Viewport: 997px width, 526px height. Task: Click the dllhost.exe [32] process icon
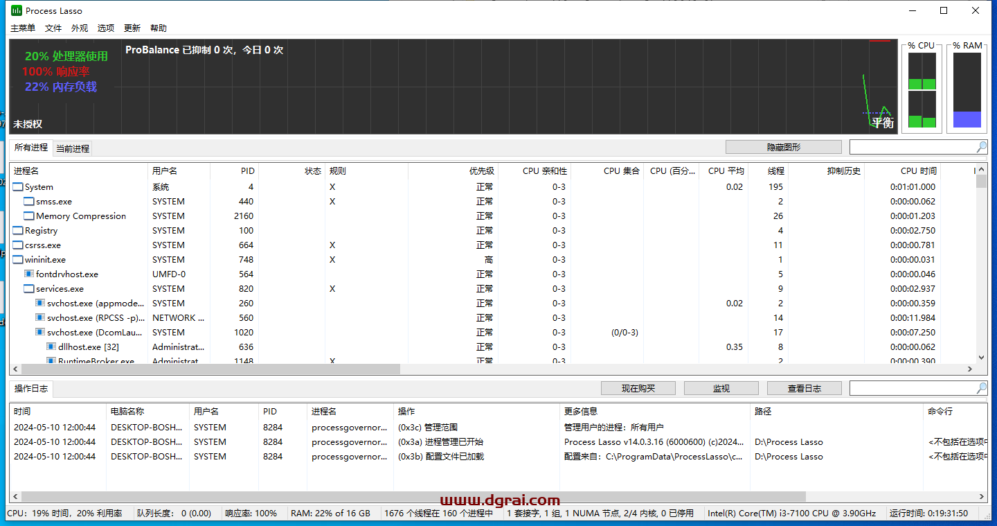(51, 347)
